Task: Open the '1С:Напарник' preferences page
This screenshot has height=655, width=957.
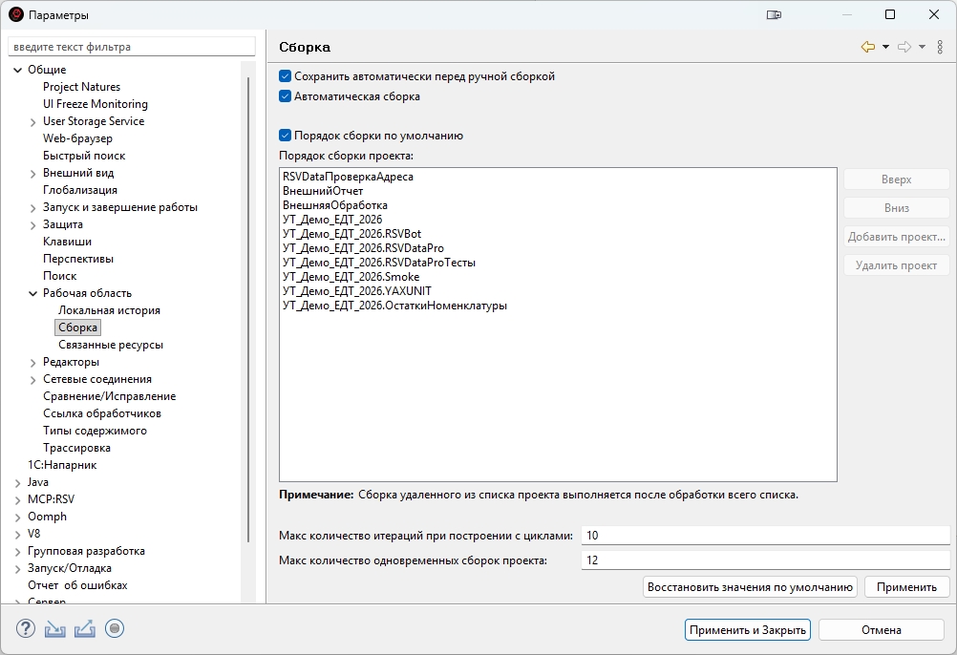Action: pos(62,465)
